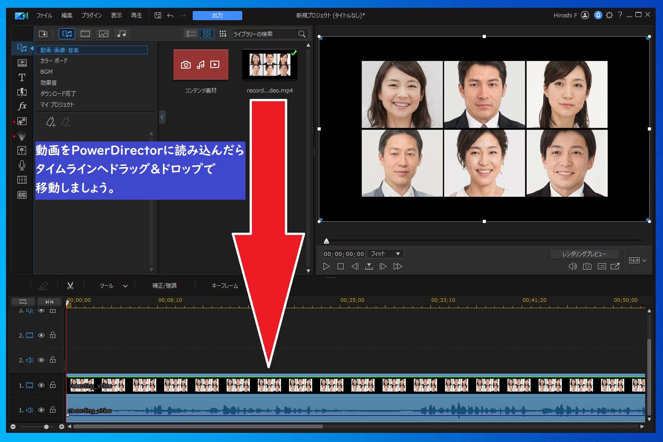Image resolution: width=663 pixels, height=442 pixels.
Task: Open the subtitle CC room
Action: [22, 195]
